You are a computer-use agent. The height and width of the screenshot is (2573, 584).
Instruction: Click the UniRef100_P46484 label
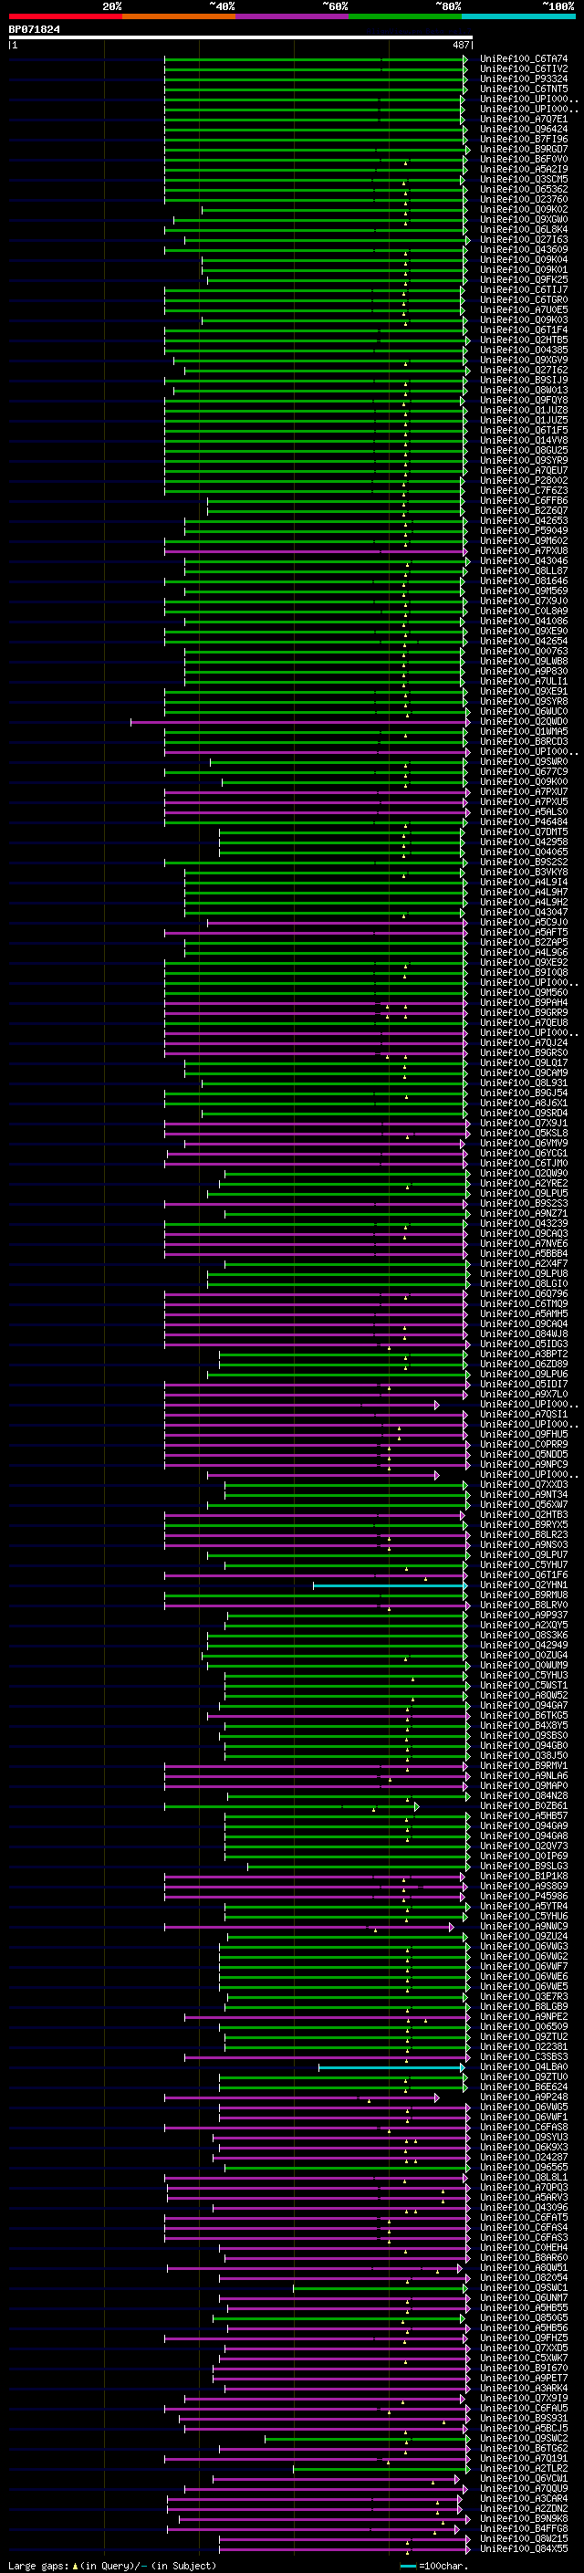(x=524, y=822)
